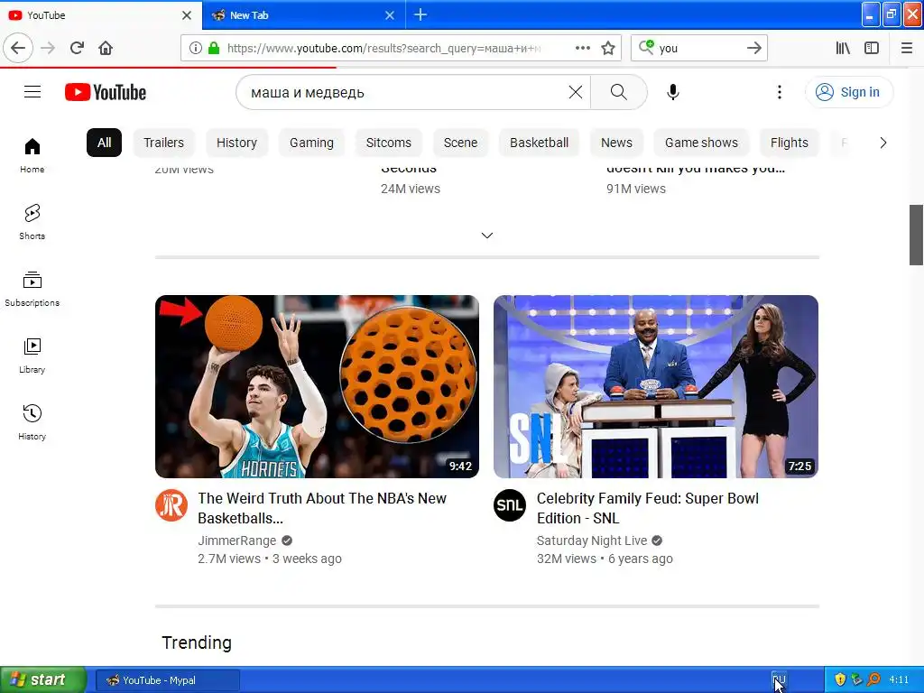Screen dimensions: 924x693
Task: Close the New Tab browser tab
Action: [390, 15]
